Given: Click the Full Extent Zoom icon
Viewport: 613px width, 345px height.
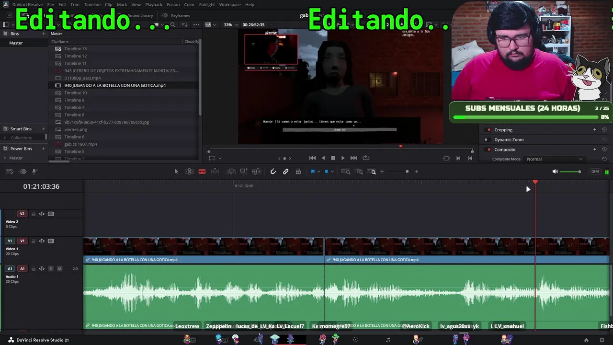Looking at the screenshot, I should [x=345, y=172].
